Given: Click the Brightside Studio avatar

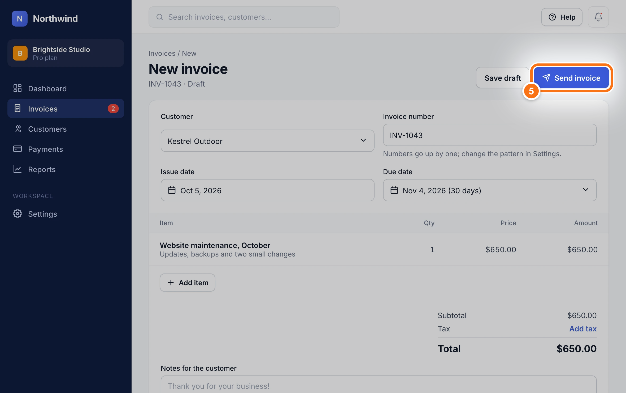Looking at the screenshot, I should point(20,53).
